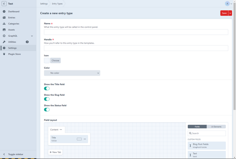Expand the GraphQL submenu chevron
Viewport: 236px width, 159px height.
coord(32,36)
